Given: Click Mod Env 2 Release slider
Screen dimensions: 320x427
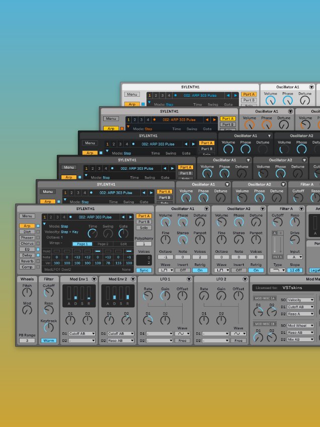Looking at the screenshot, I should pyautogui.click(x=128, y=293).
